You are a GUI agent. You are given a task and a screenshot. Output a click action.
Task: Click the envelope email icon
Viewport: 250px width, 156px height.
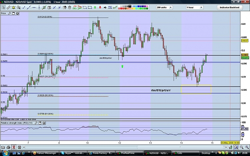pyautogui.click(x=3, y=147)
